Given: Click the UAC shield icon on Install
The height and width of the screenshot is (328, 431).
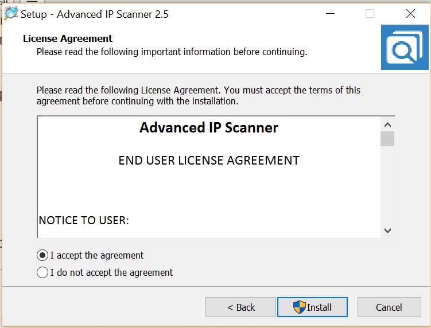Looking at the screenshot, I should point(300,307).
